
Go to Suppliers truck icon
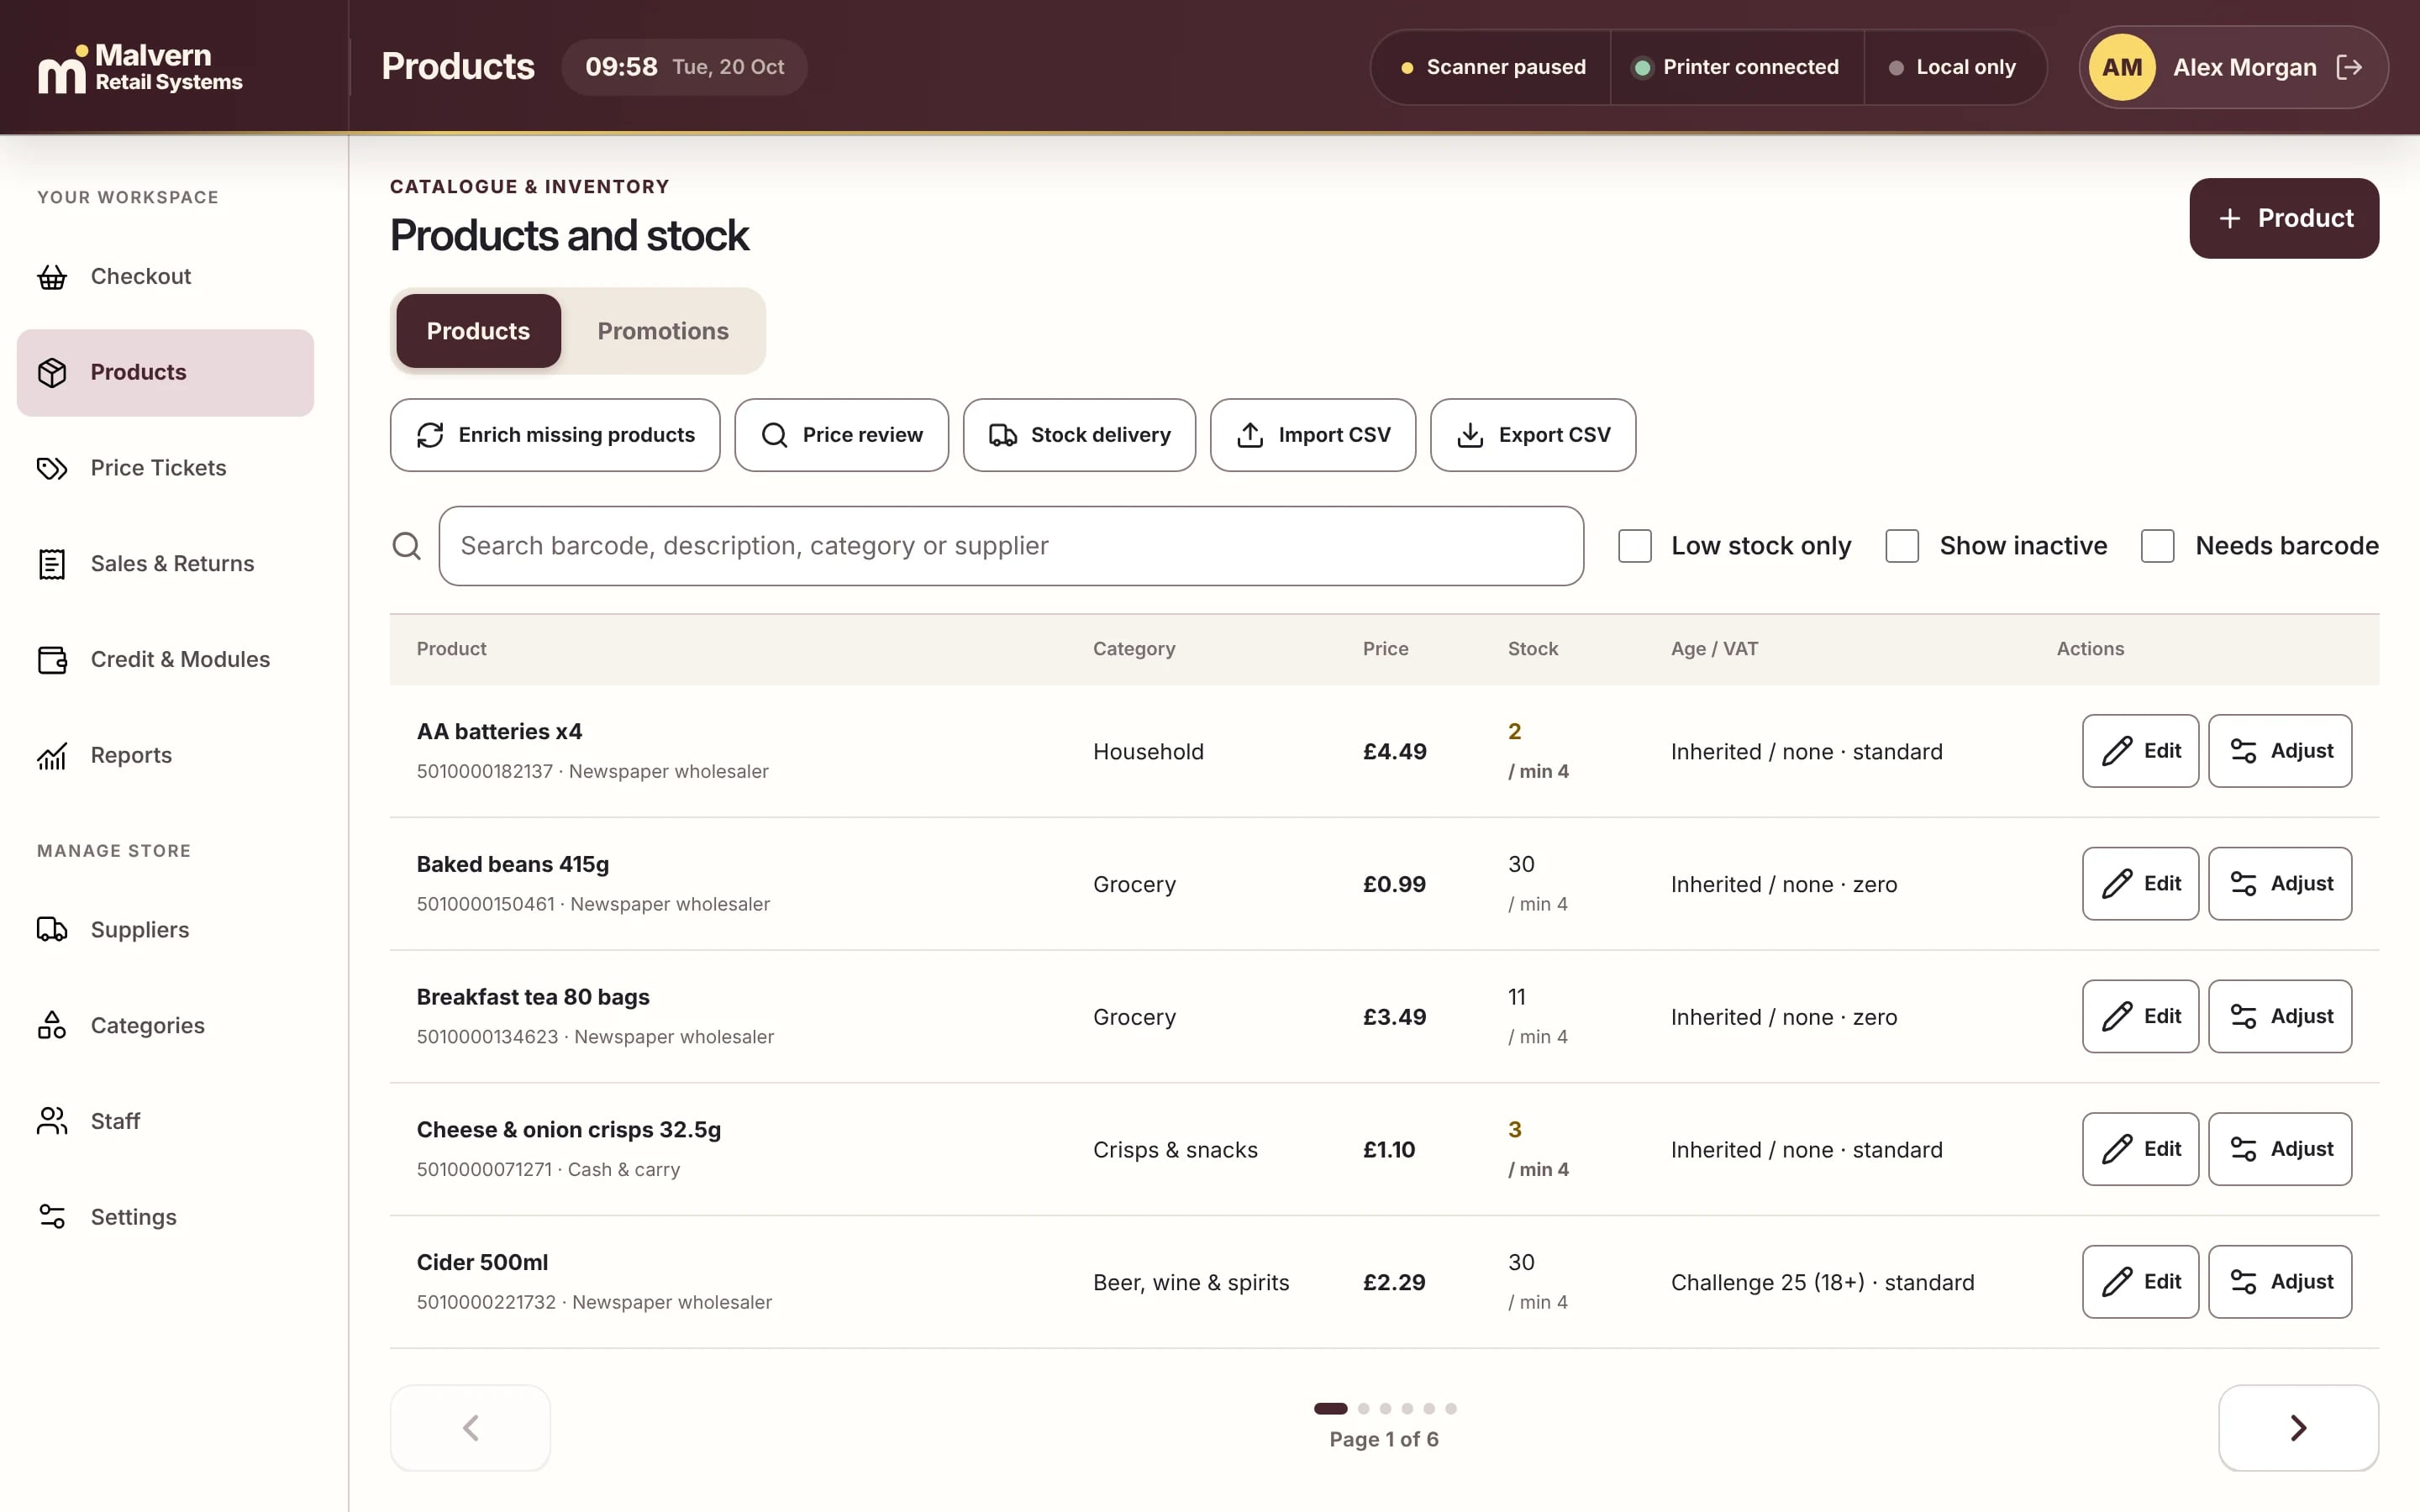tap(52, 930)
